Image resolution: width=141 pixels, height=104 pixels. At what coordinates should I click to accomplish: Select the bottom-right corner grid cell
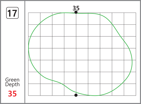pos(130,90)
